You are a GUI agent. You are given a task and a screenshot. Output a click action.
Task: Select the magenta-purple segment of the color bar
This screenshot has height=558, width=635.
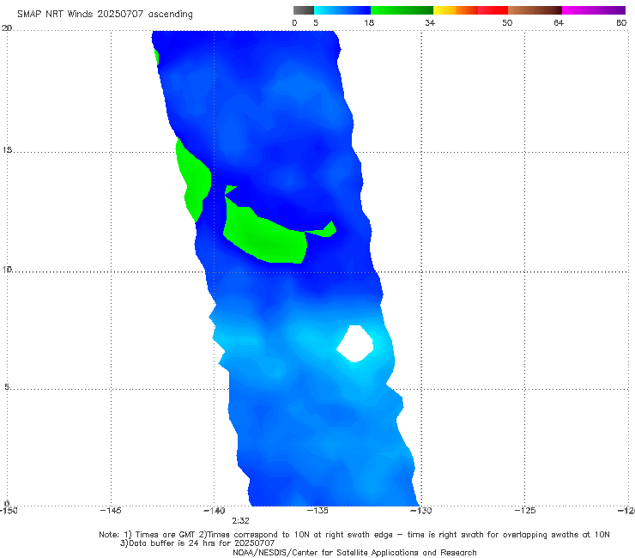tap(594, 10)
